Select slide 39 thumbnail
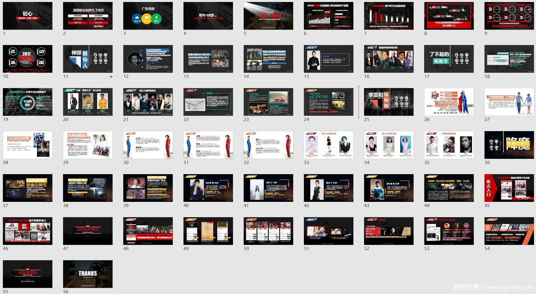536x294 pixels. pos(148,188)
